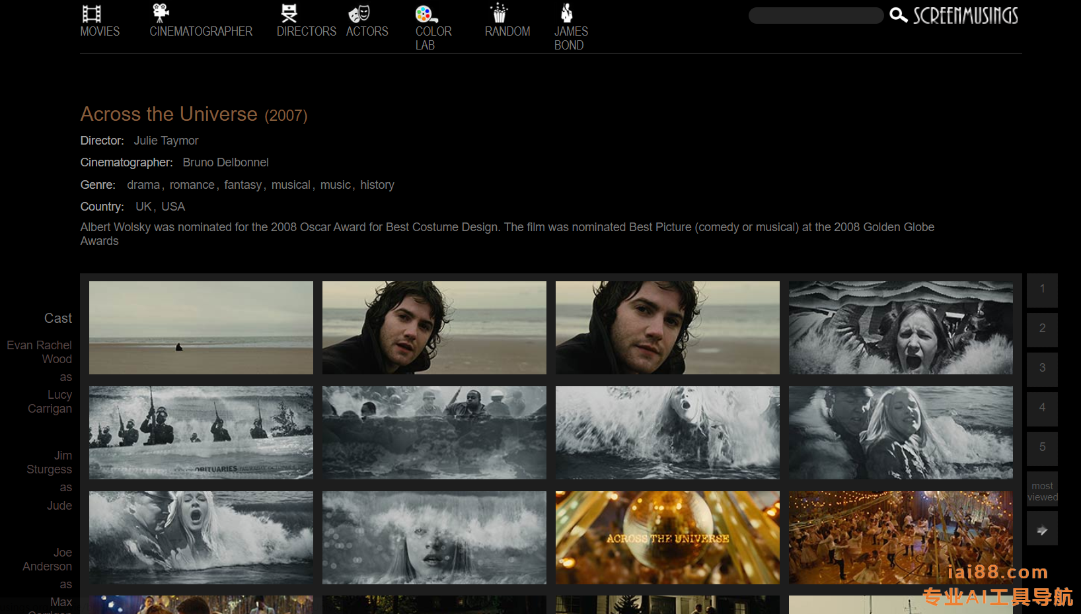Open the helmeted soldiers in water thumbnail

(x=434, y=432)
